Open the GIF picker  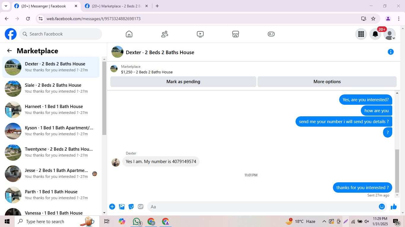(x=141, y=207)
